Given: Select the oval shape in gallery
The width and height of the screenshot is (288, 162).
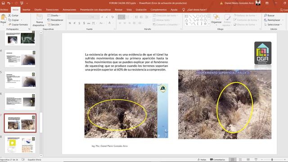Looking at the screenshot, I should [202, 16].
